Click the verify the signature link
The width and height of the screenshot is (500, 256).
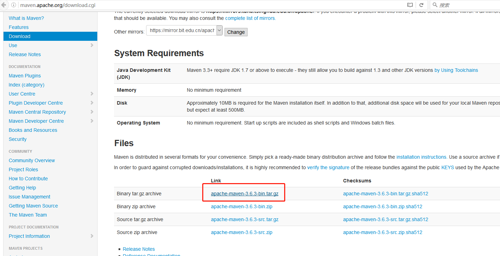coord(328,167)
